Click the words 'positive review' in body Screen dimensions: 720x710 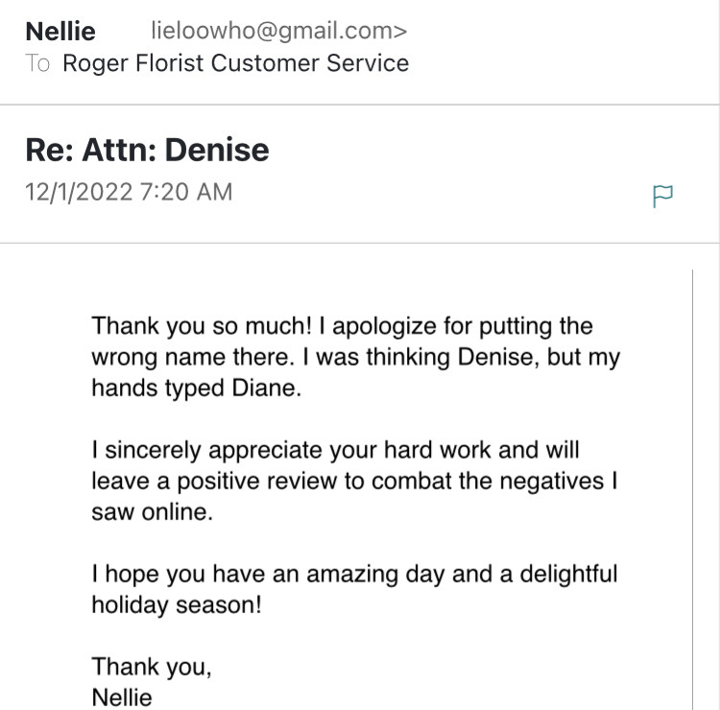[x=257, y=482]
